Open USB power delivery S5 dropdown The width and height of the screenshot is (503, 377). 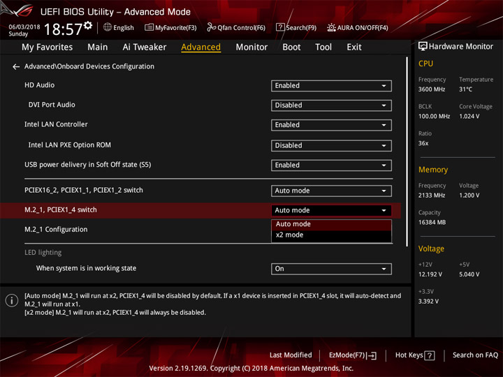coord(331,165)
